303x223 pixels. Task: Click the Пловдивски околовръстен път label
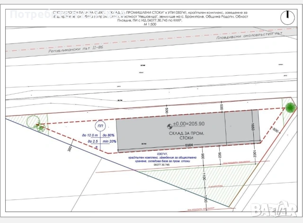[x=250, y=36]
